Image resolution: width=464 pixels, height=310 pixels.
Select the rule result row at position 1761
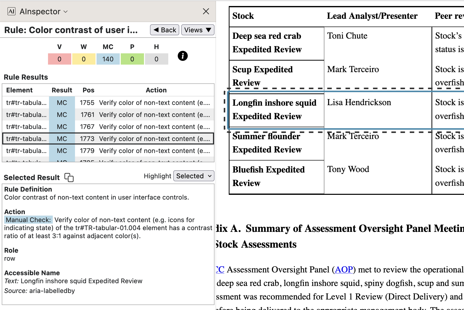pos(108,115)
